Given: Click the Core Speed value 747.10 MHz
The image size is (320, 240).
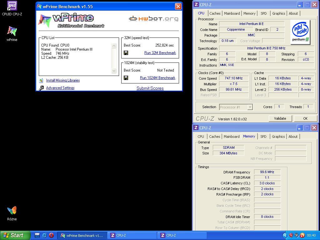Looking at the screenshot, I should pyautogui.click(x=234, y=78).
